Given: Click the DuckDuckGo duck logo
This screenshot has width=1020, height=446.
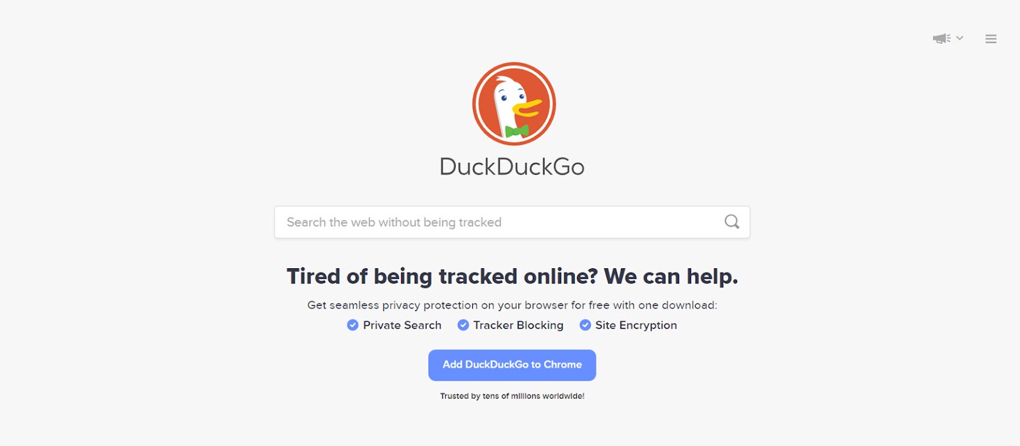Looking at the screenshot, I should (x=514, y=104).
